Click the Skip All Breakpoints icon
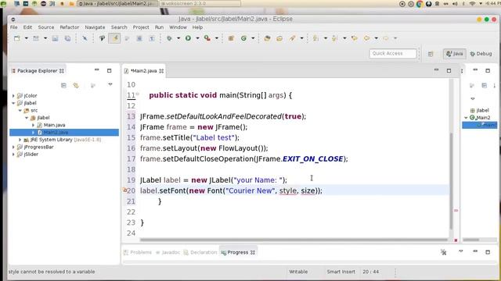This screenshot has width=501, height=281. (85, 38)
